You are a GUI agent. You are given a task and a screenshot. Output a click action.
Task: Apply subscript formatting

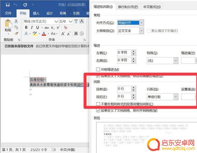[53, 28]
